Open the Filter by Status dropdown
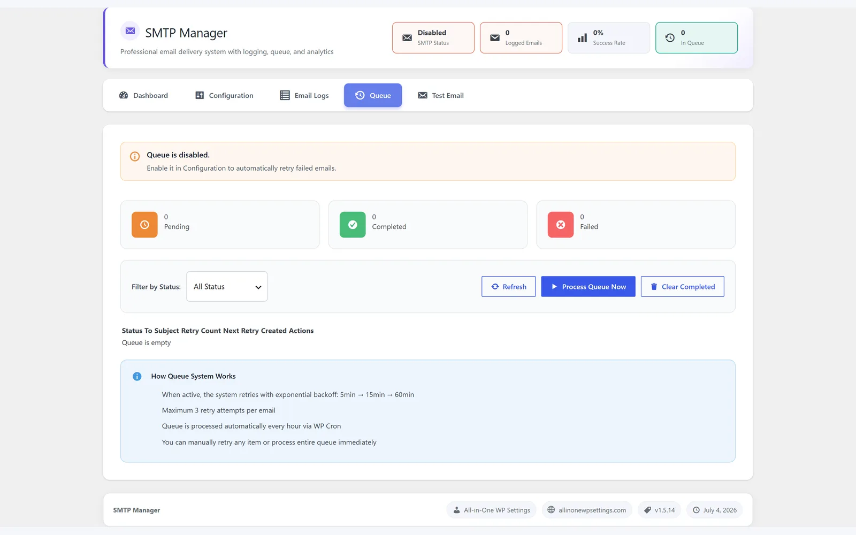The width and height of the screenshot is (856, 535). pos(227,287)
